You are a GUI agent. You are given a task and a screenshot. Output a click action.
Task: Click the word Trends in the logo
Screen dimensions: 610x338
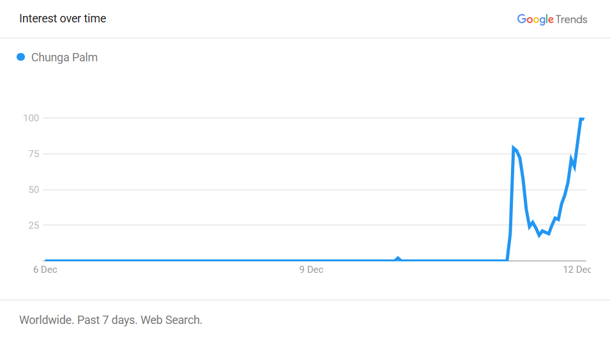(x=572, y=19)
